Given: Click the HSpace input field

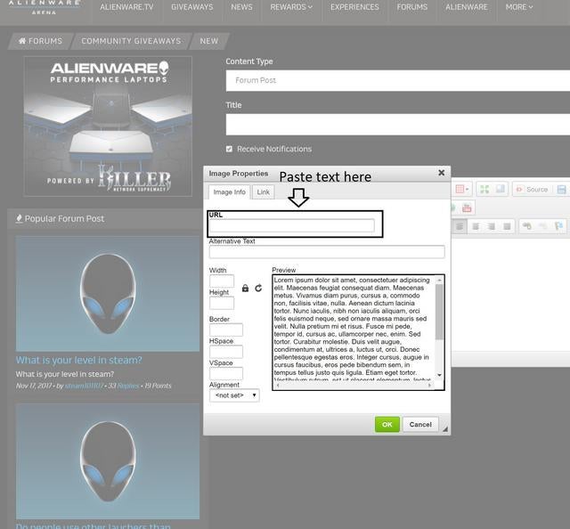Looking at the screenshot, I should click(226, 352).
